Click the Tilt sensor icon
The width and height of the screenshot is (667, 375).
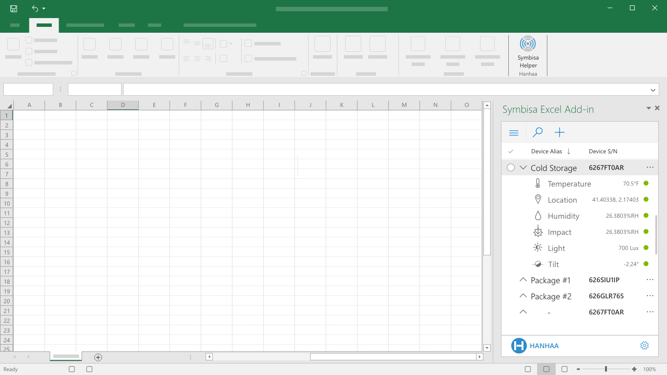538,264
